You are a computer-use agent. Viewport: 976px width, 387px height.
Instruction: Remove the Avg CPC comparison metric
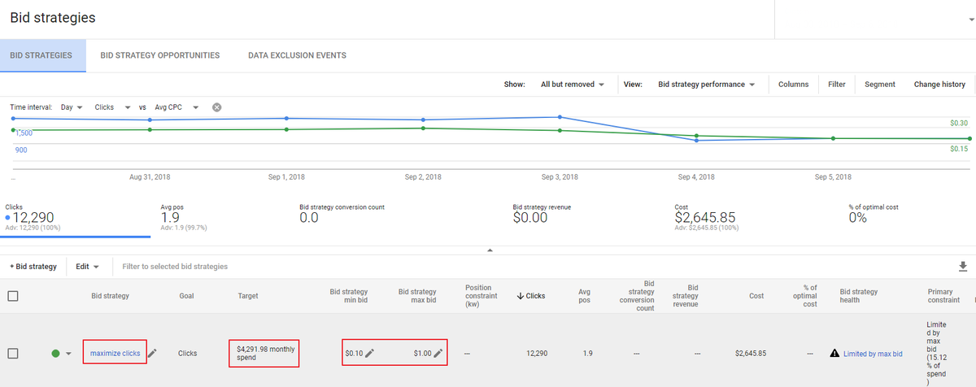[x=217, y=107]
